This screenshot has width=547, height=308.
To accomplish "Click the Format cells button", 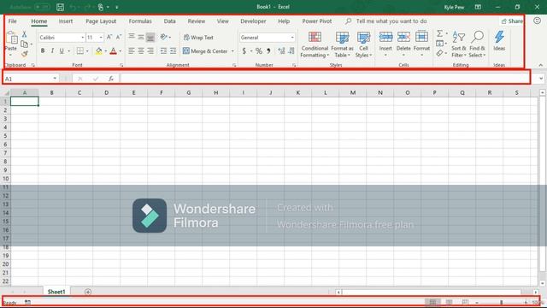I will pyautogui.click(x=421, y=44).
